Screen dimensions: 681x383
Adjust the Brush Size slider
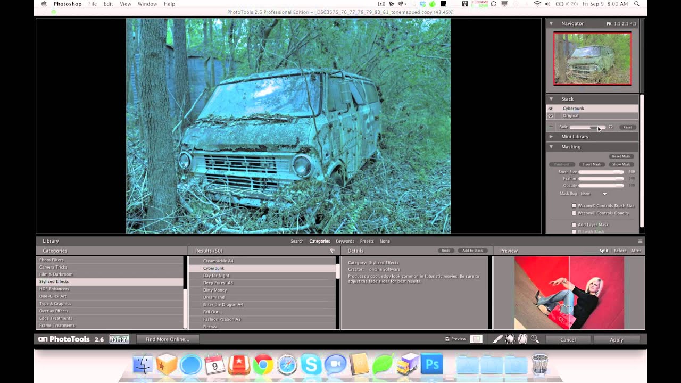(x=601, y=172)
